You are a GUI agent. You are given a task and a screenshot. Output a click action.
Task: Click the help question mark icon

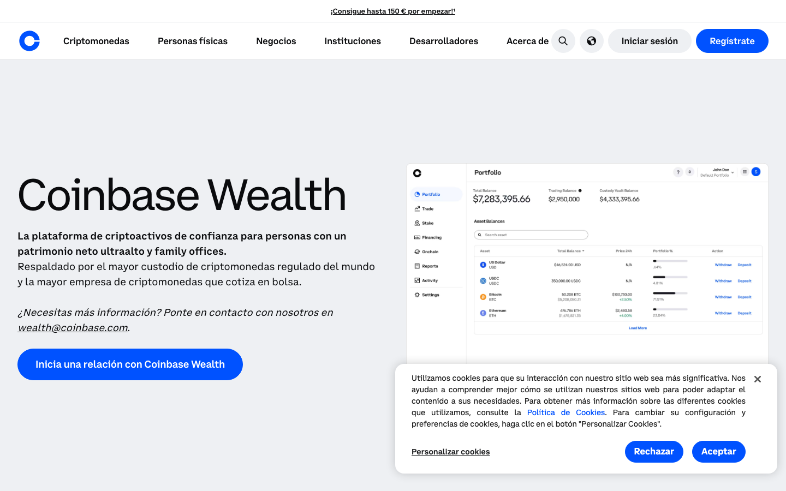point(678,171)
